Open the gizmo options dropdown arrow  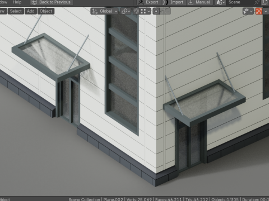266,11
